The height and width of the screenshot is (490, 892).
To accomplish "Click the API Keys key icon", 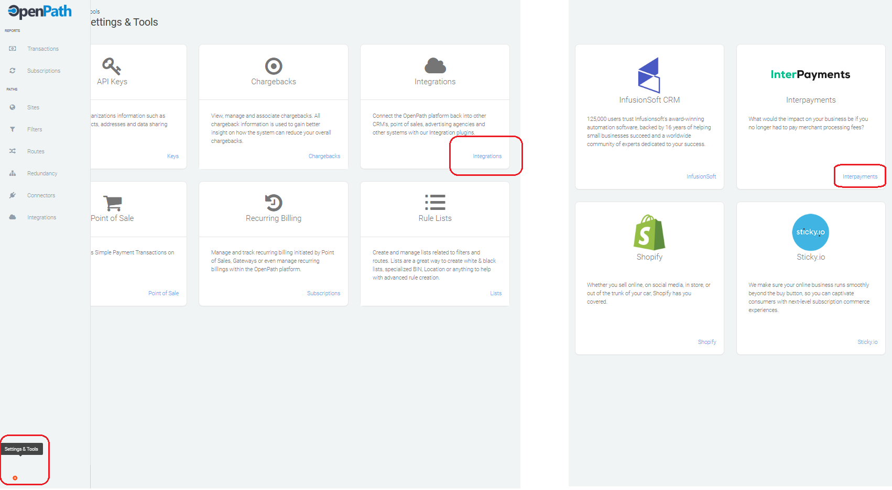I will tap(112, 66).
